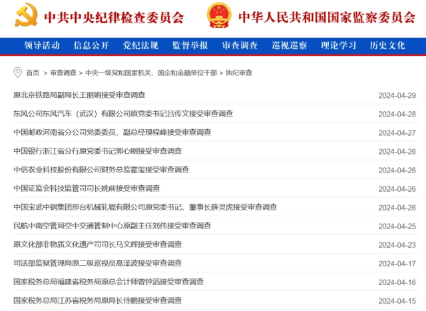
Task: Click the location pin icon in breadcrumb
Action: [x=17, y=72]
